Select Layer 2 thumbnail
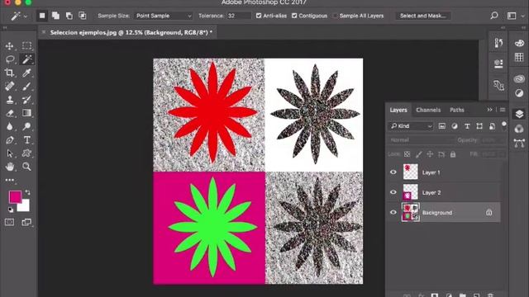The image size is (529, 297). tap(410, 192)
